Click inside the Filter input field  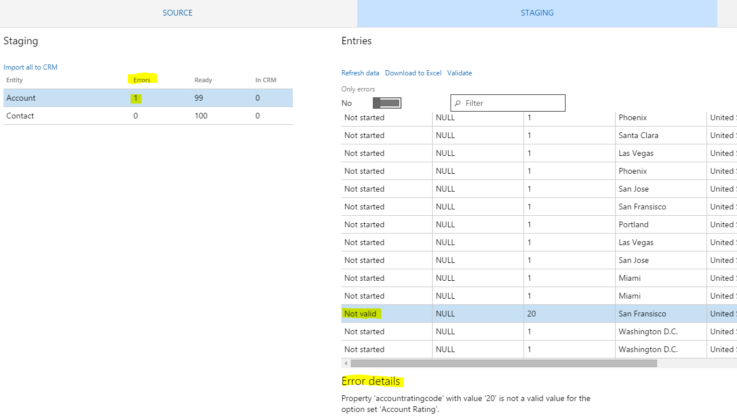pos(512,102)
